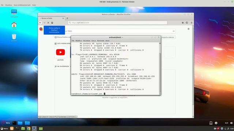Open a new Firefox tab
This screenshot has height=131, width=234.
67,18
